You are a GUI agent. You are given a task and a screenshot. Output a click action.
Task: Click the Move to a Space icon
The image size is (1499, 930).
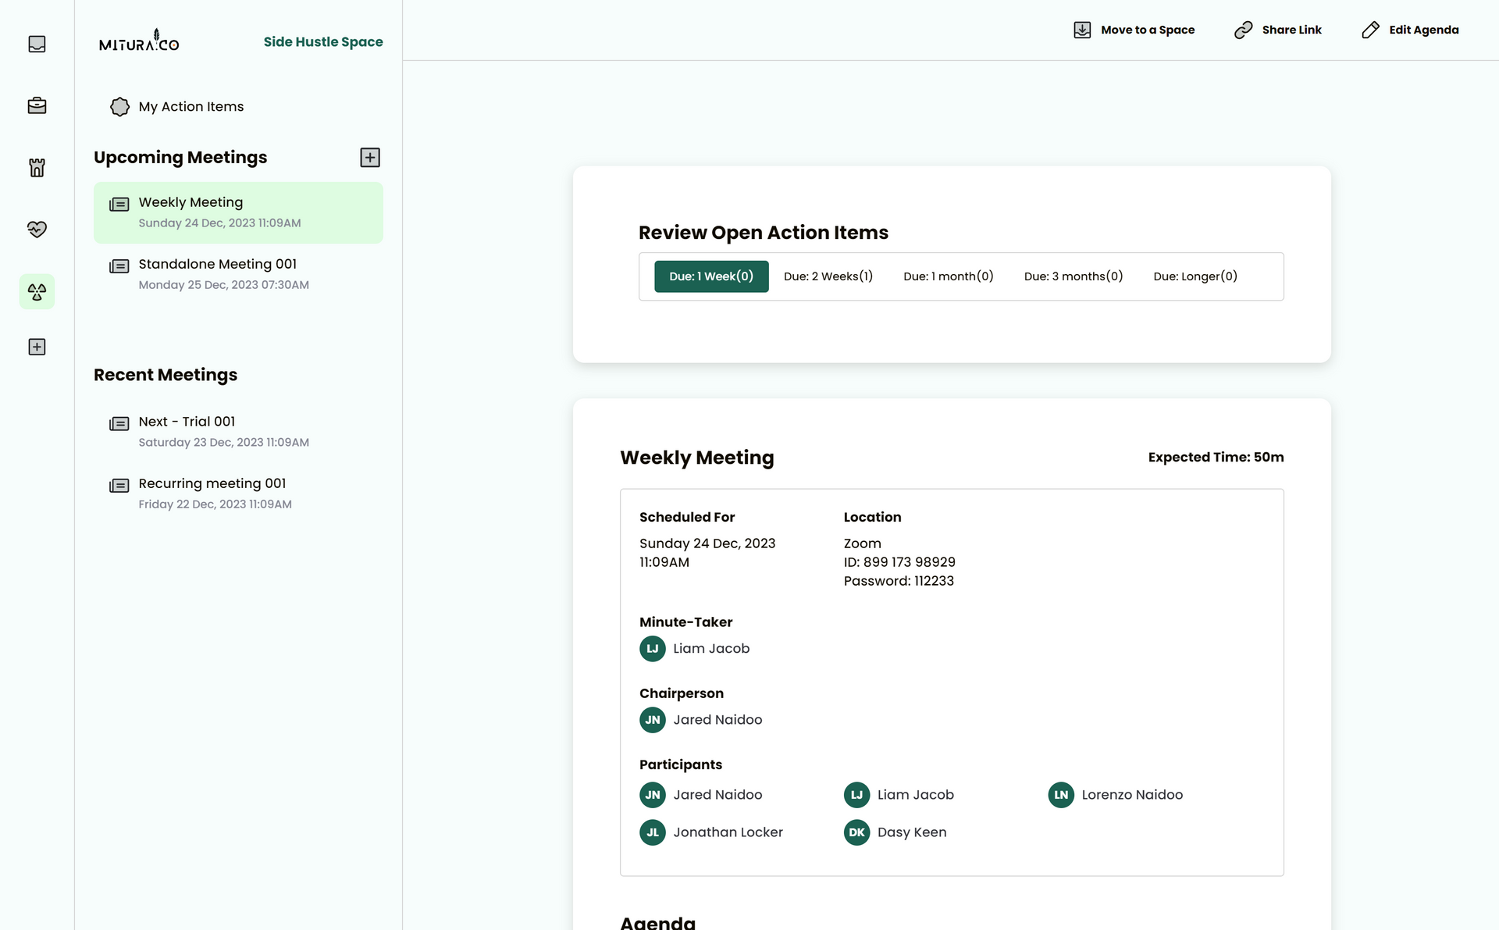(1082, 30)
